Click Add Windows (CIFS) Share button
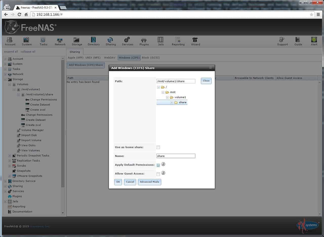This screenshot has height=237, width=324. (x=86, y=65)
